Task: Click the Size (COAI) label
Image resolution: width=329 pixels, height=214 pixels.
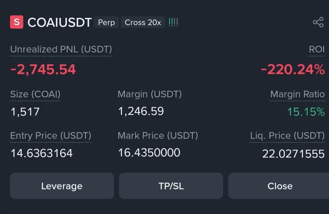Action: 35,94
